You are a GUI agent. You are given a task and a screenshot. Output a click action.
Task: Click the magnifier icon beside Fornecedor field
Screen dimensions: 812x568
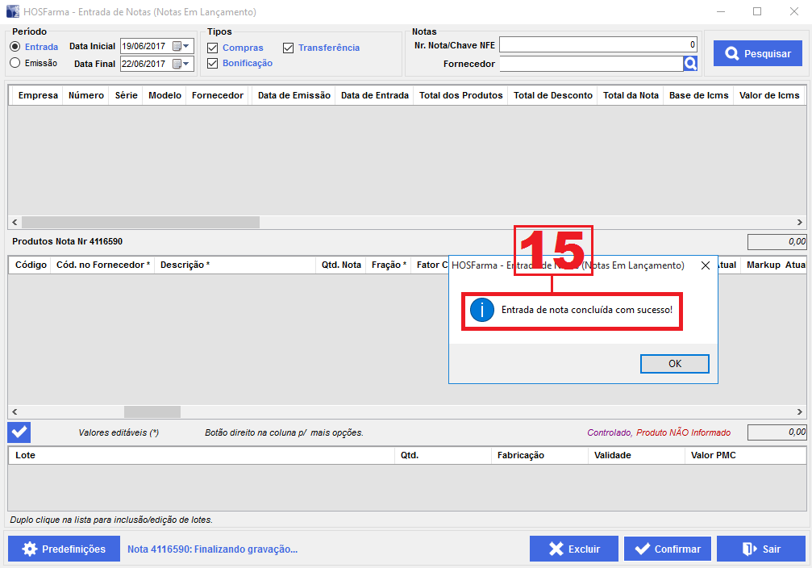(x=690, y=64)
